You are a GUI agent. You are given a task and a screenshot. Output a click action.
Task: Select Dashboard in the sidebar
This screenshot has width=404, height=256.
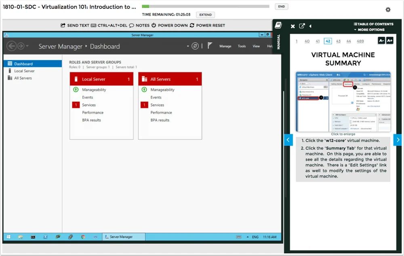point(33,63)
